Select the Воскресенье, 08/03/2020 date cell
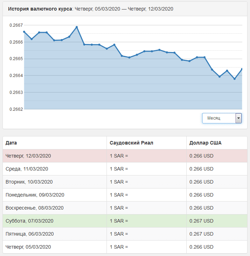 point(34,208)
